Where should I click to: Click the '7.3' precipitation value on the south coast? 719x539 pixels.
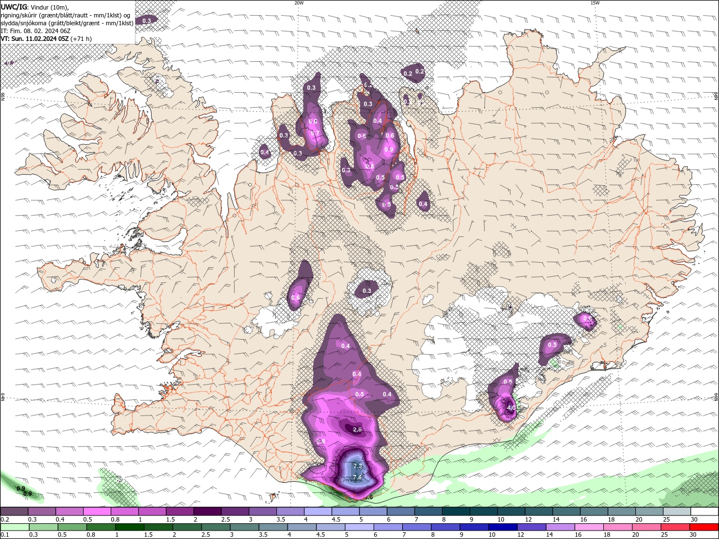pyautogui.click(x=358, y=467)
